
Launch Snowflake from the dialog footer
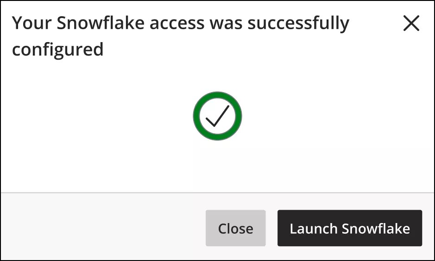tap(349, 228)
